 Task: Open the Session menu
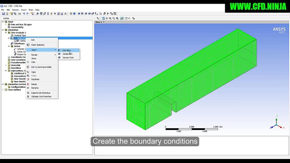tap(15, 10)
